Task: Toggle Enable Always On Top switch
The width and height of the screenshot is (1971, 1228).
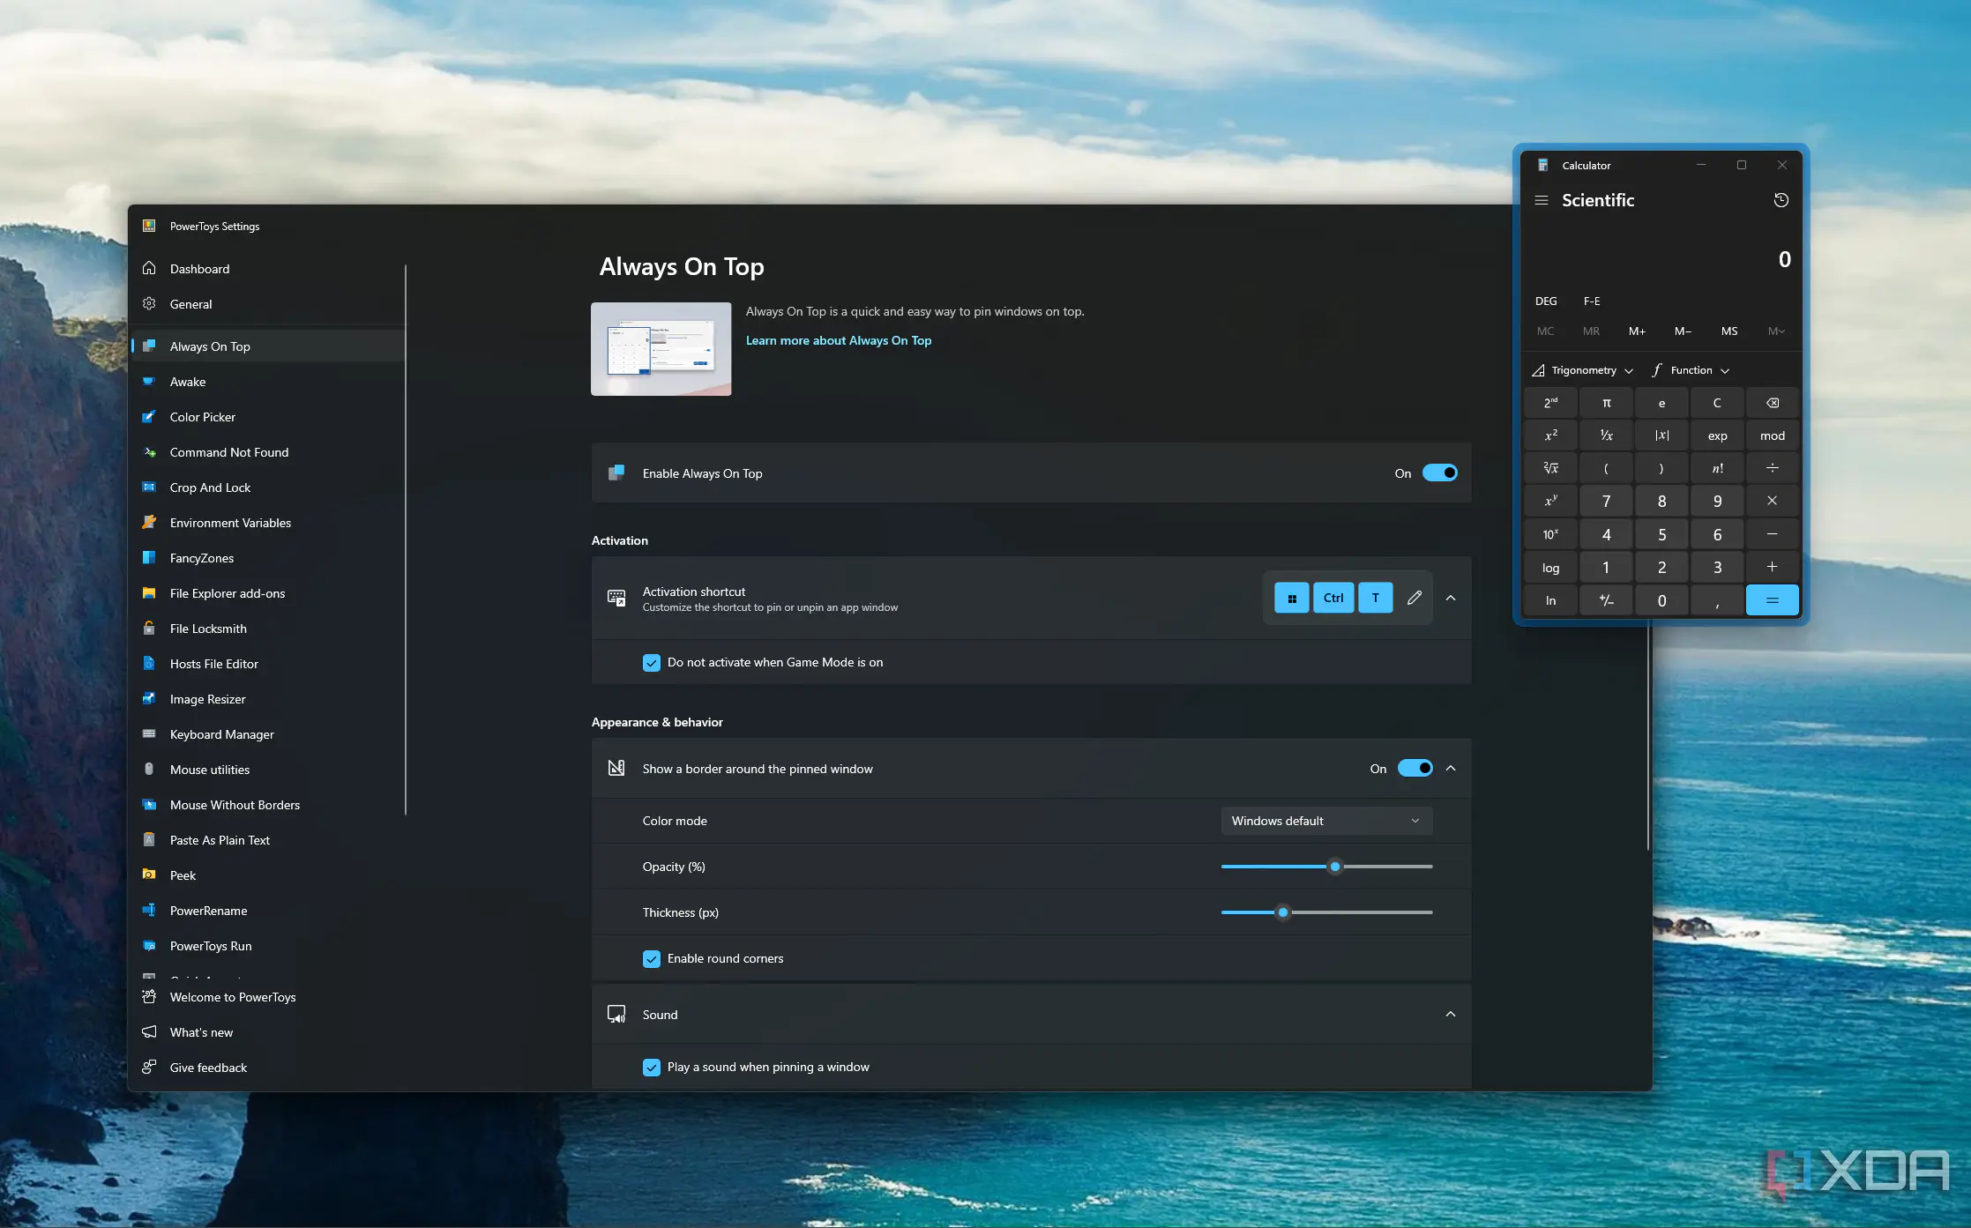Action: pyautogui.click(x=1439, y=473)
